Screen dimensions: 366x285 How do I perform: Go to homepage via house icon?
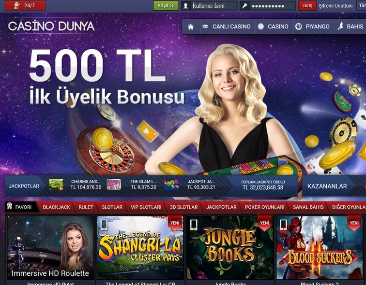191,27
